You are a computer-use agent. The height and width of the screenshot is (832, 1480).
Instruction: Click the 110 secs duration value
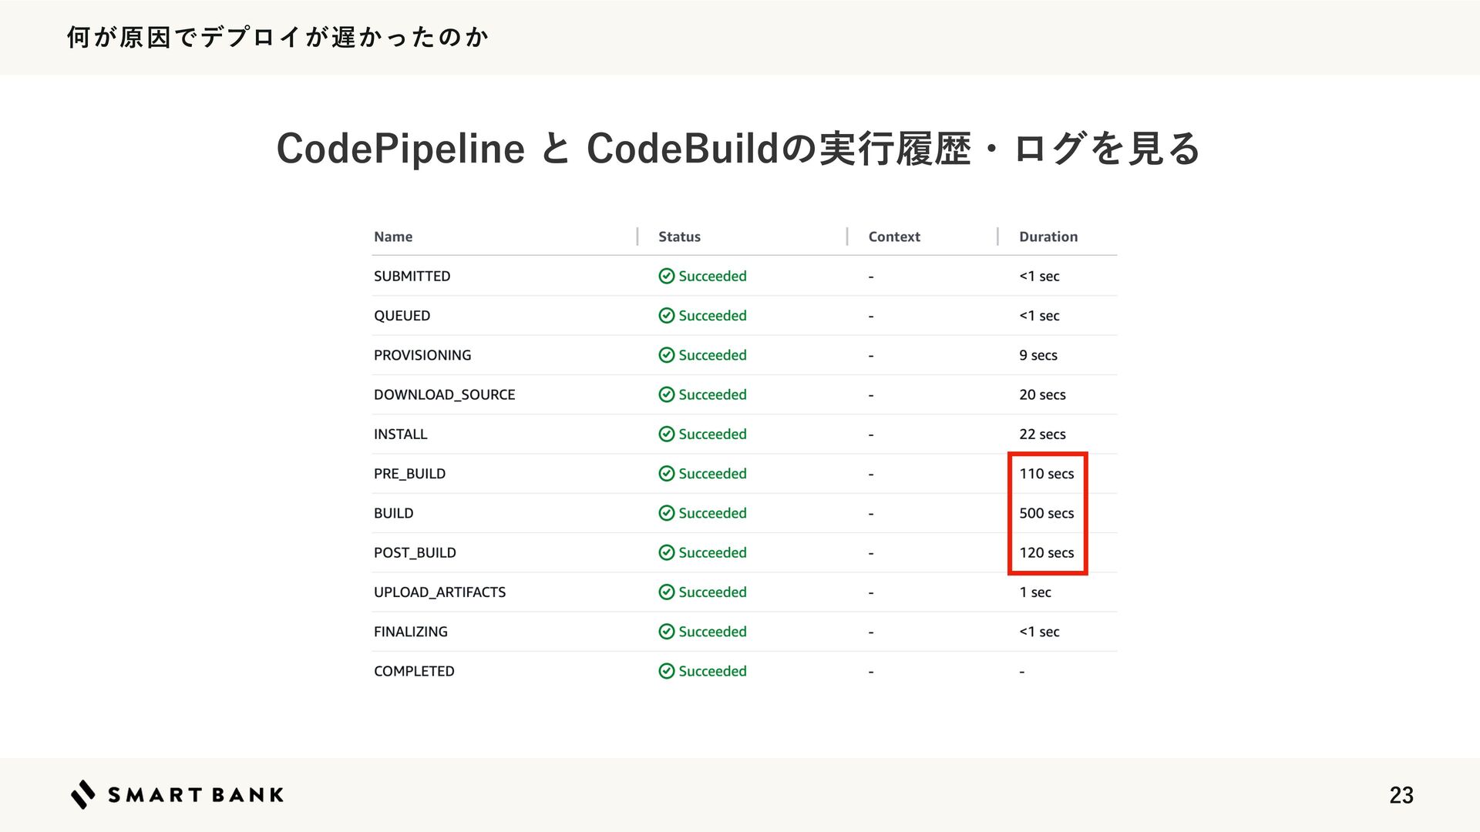[1046, 474]
